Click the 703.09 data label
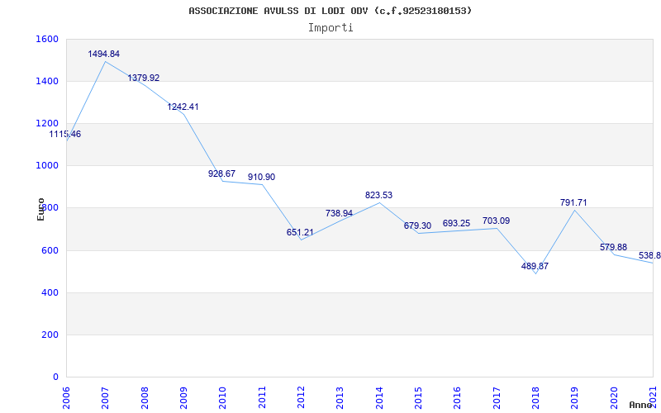 coord(496,221)
